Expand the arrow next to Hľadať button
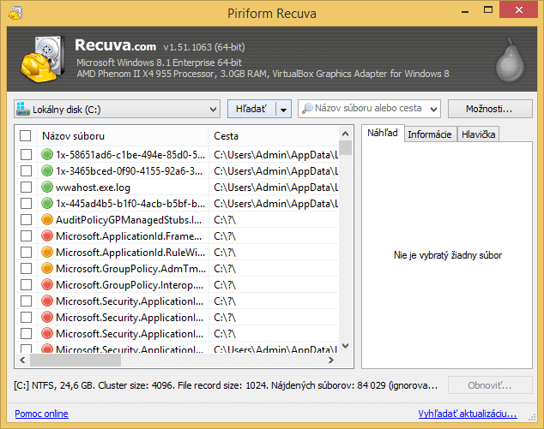The image size is (544, 429). coord(283,109)
